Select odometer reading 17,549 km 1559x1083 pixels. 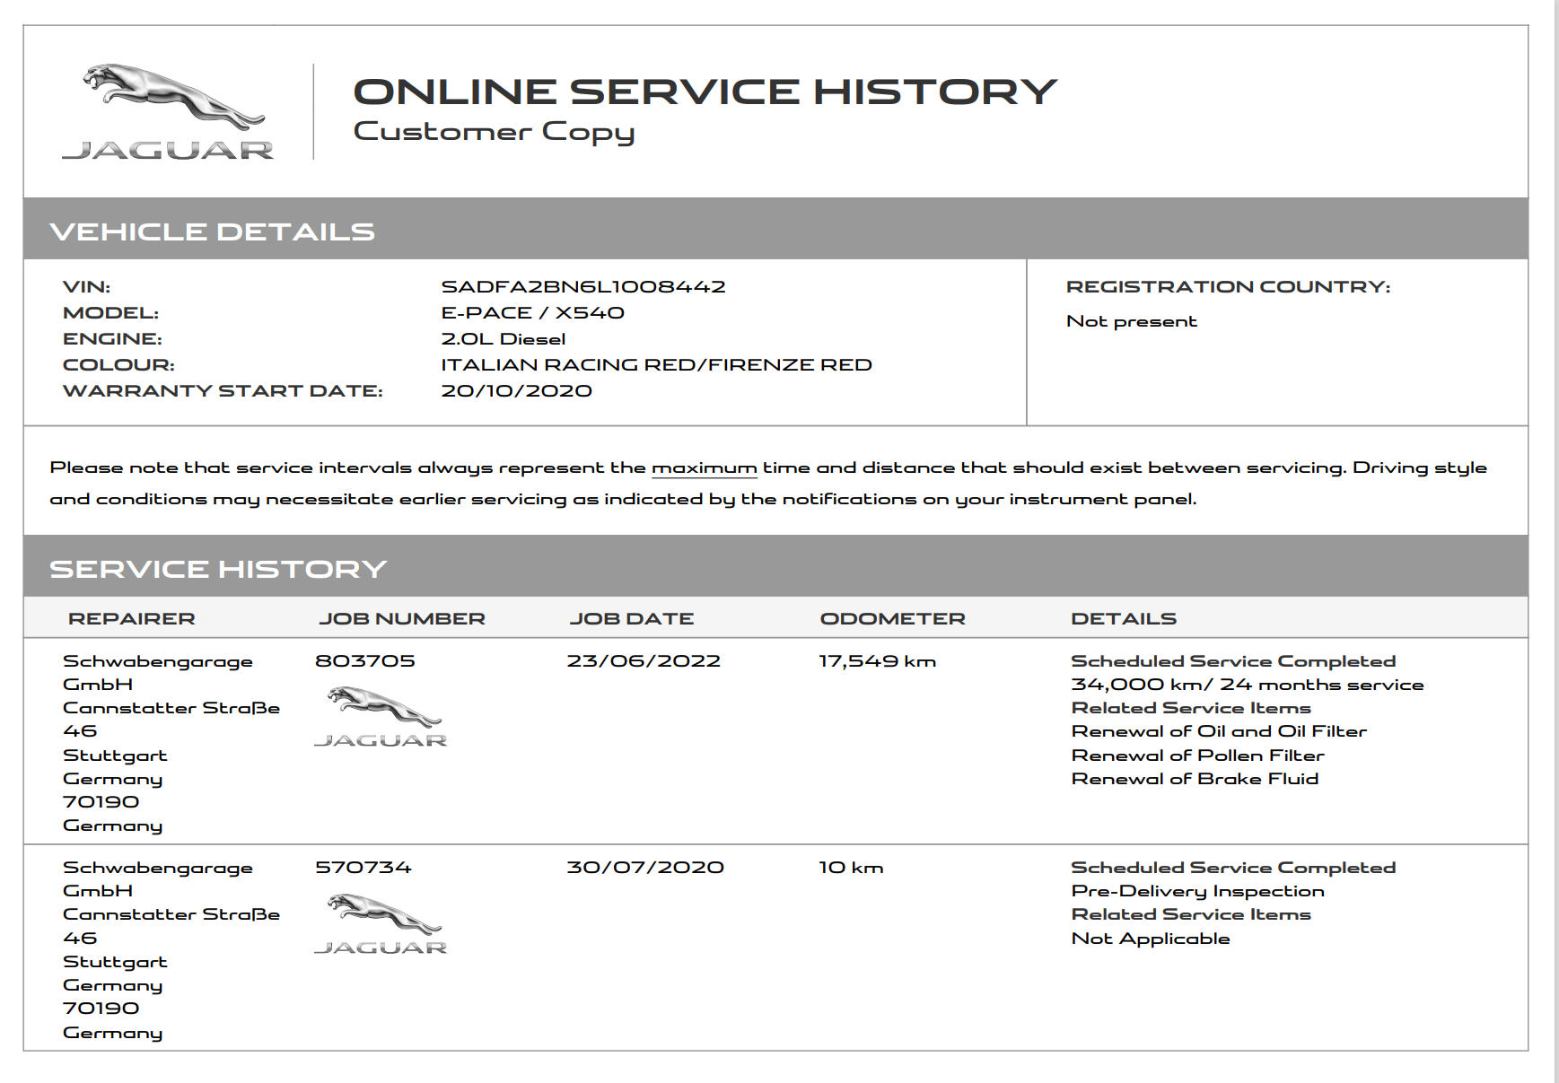878,661
